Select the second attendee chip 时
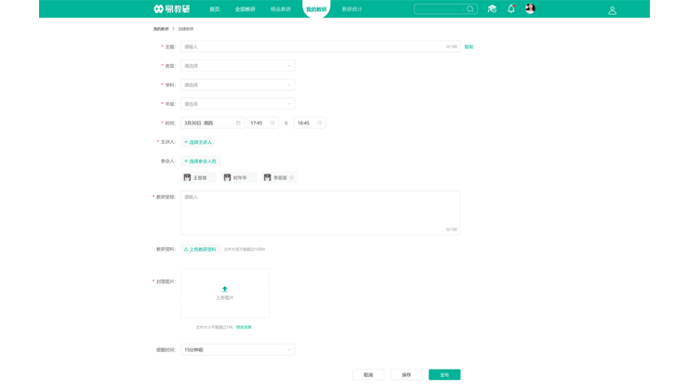 (x=239, y=177)
